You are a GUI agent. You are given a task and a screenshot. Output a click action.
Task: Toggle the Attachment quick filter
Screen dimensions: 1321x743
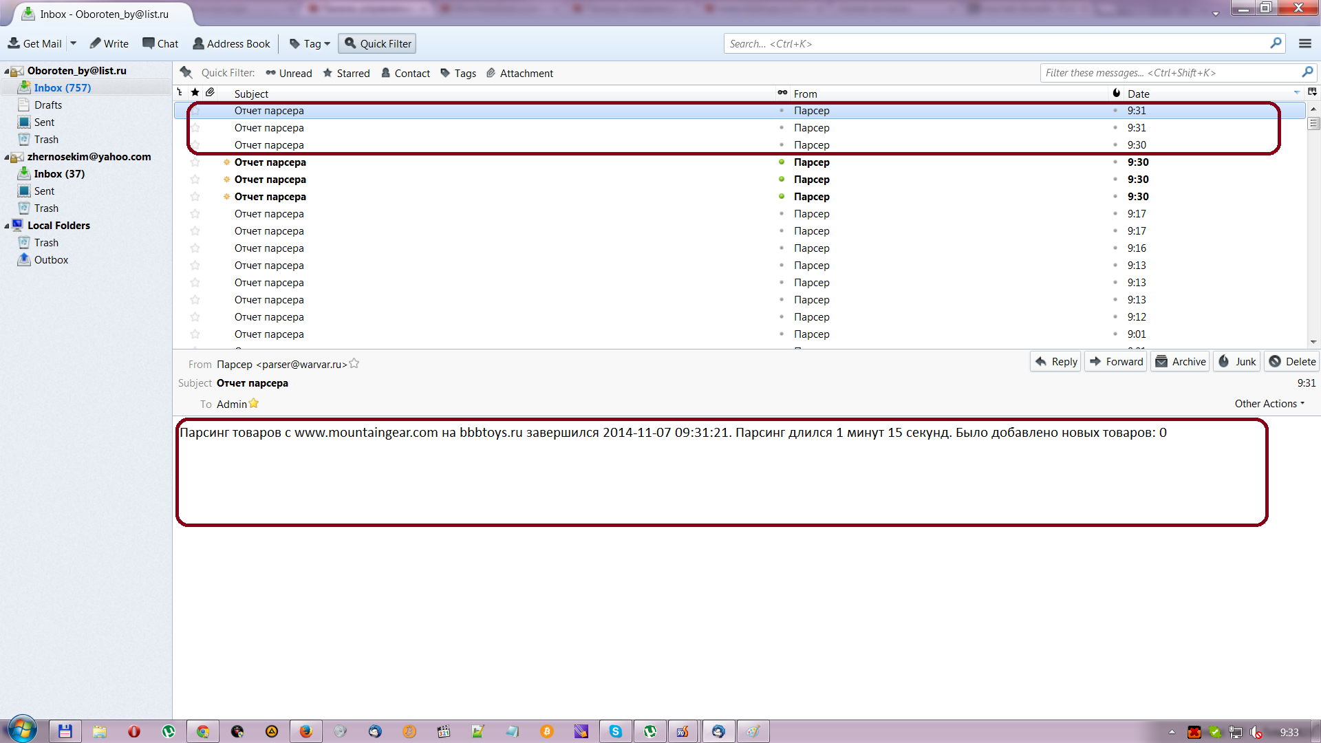coord(519,73)
